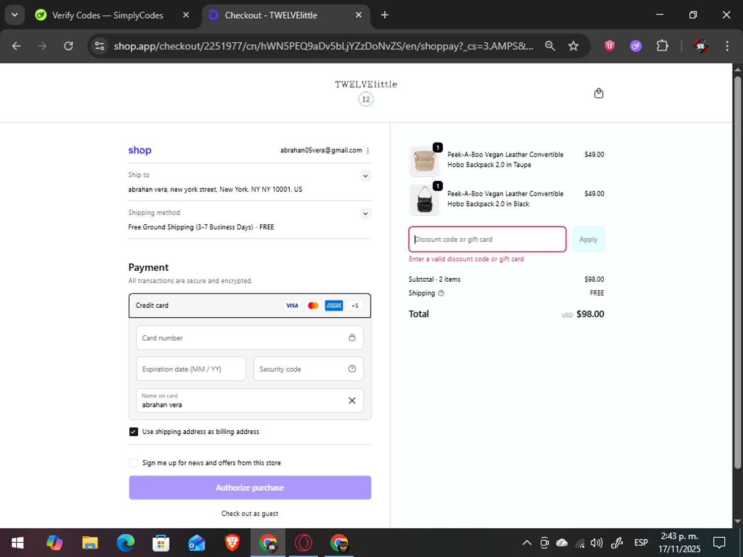
Task: Click the purple round extension icon
Action: pos(636,46)
